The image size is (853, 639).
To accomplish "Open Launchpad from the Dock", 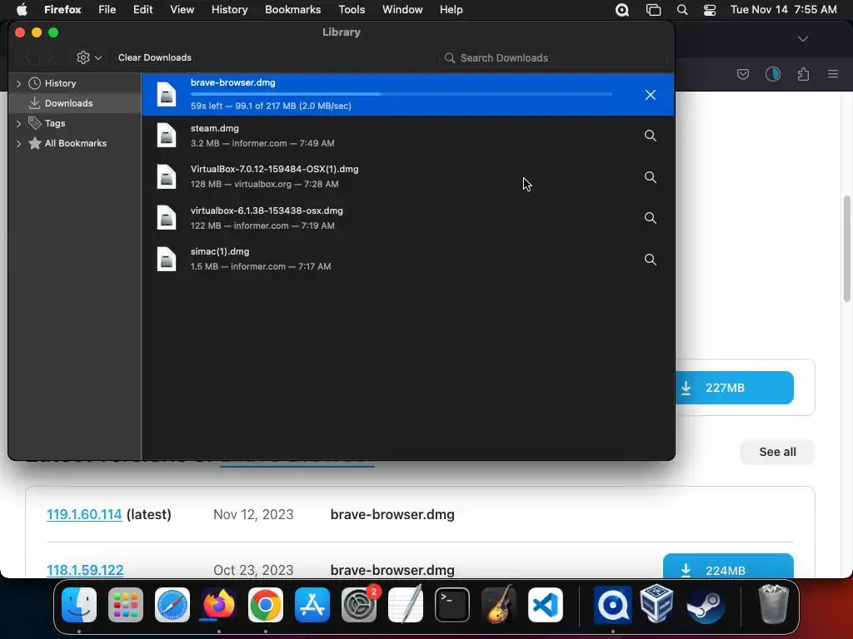I will click(x=126, y=605).
